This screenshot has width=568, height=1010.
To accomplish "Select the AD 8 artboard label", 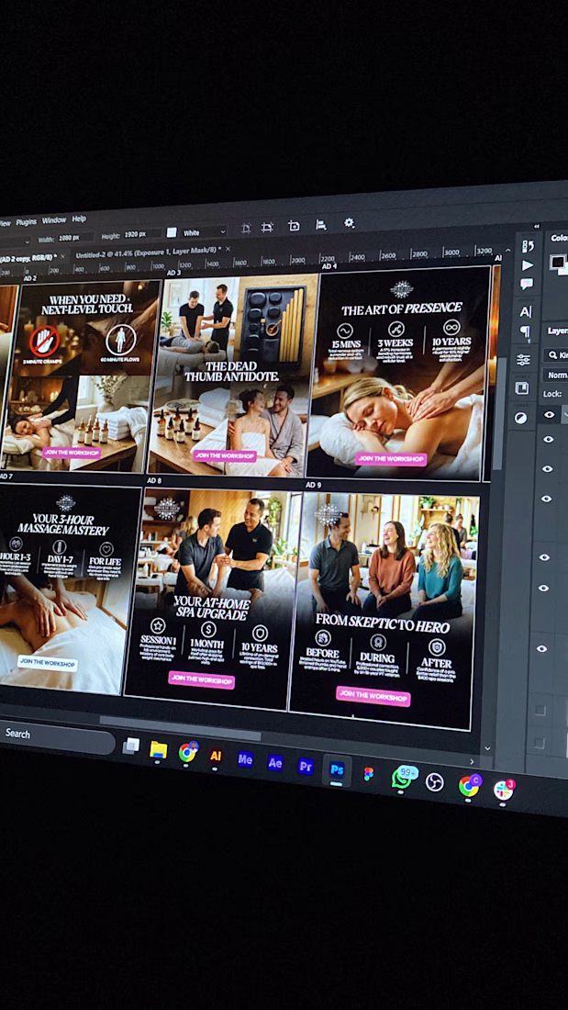I will (154, 480).
